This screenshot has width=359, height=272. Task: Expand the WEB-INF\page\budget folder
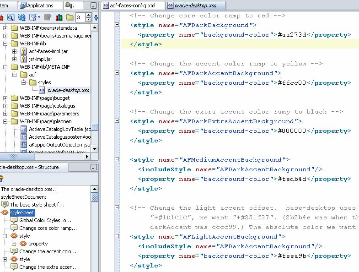coord(6,98)
